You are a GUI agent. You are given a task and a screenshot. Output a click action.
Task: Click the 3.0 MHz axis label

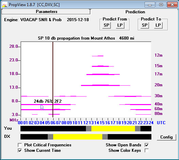pyautogui.click(x=15, y=115)
